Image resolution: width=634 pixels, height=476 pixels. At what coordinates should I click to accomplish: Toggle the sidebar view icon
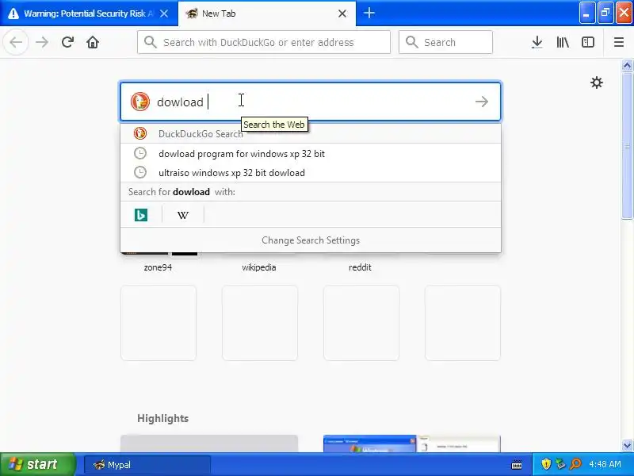click(588, 42)
